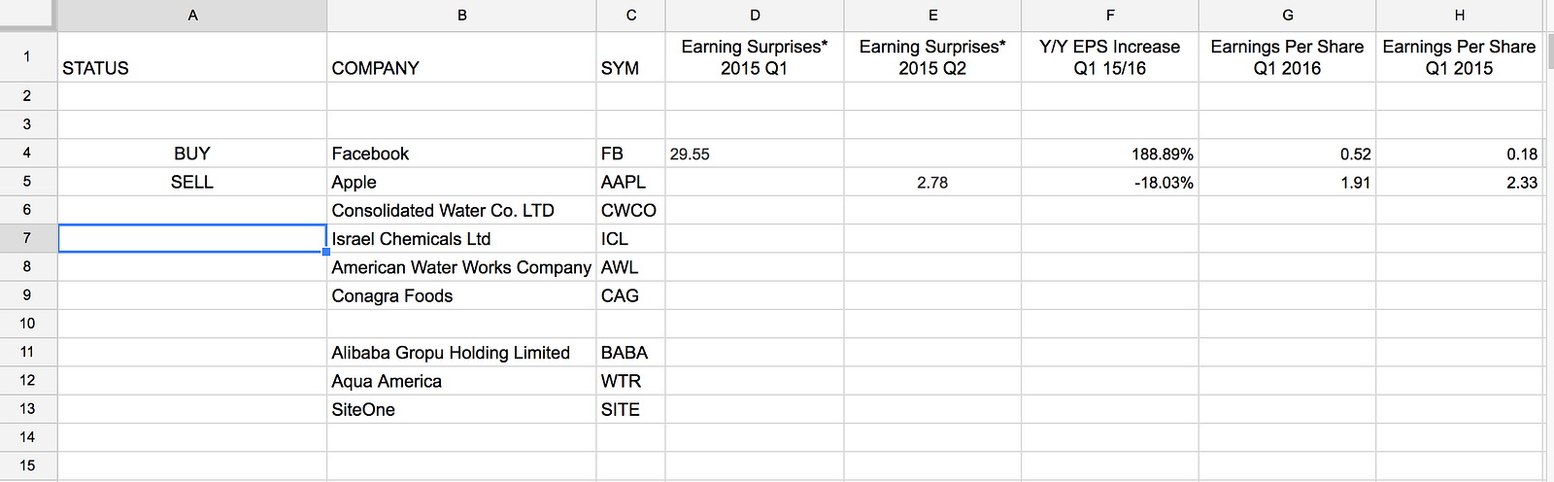This screenshot has height=482, width=1554.
Task: Click the SELL status cell
Action: 192,182
